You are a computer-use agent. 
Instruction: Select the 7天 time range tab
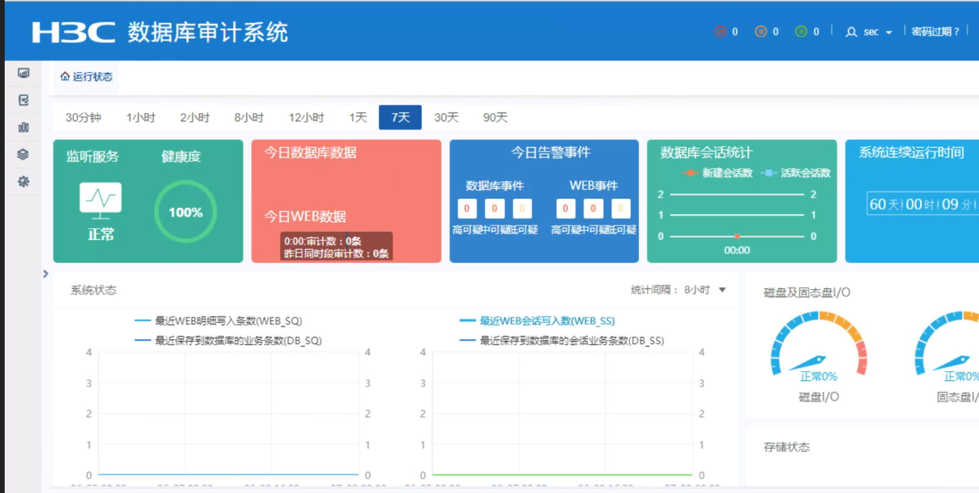pyautogui.click(x=400, y=117)
